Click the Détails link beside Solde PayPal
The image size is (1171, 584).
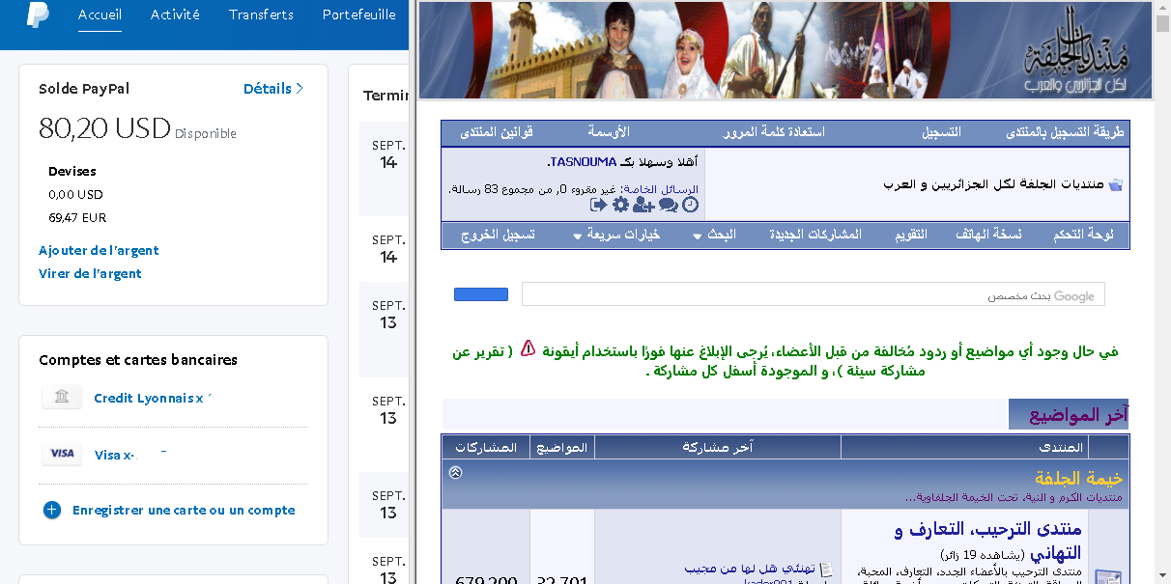[273, 89]
